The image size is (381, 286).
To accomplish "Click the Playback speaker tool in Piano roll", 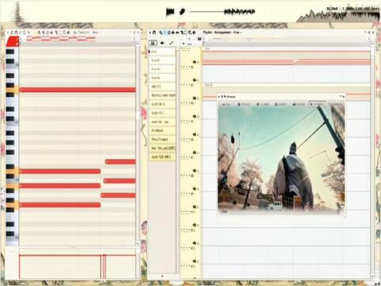I will click(x=69, y=33).
